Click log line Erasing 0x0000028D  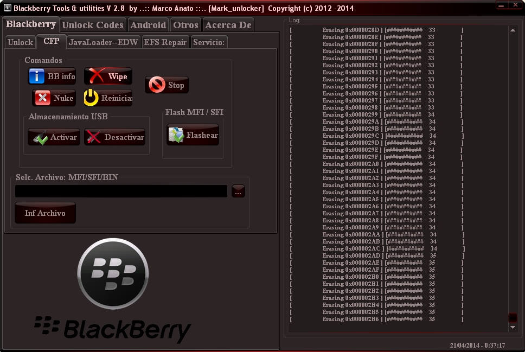coord(377,30)
